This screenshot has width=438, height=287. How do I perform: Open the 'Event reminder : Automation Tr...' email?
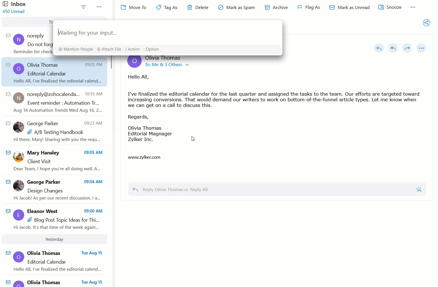(54, 101)
